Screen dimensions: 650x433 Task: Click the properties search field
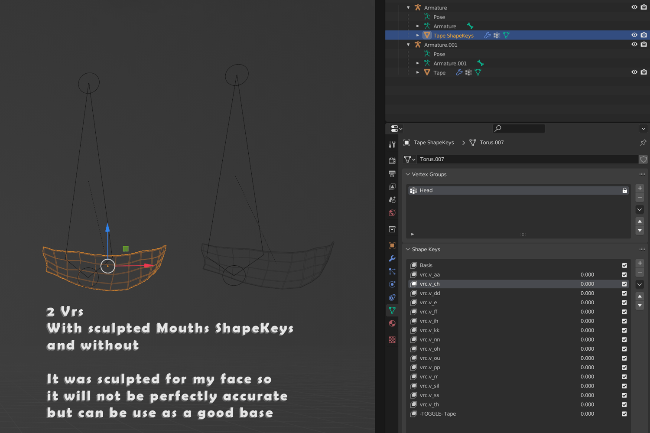[x=519, y=128]
